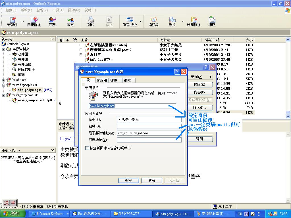Image resolution: width=291 pixels, height=218 pixels.
Task: Click the Start 開始 button
Action: [x=13, y=214]
